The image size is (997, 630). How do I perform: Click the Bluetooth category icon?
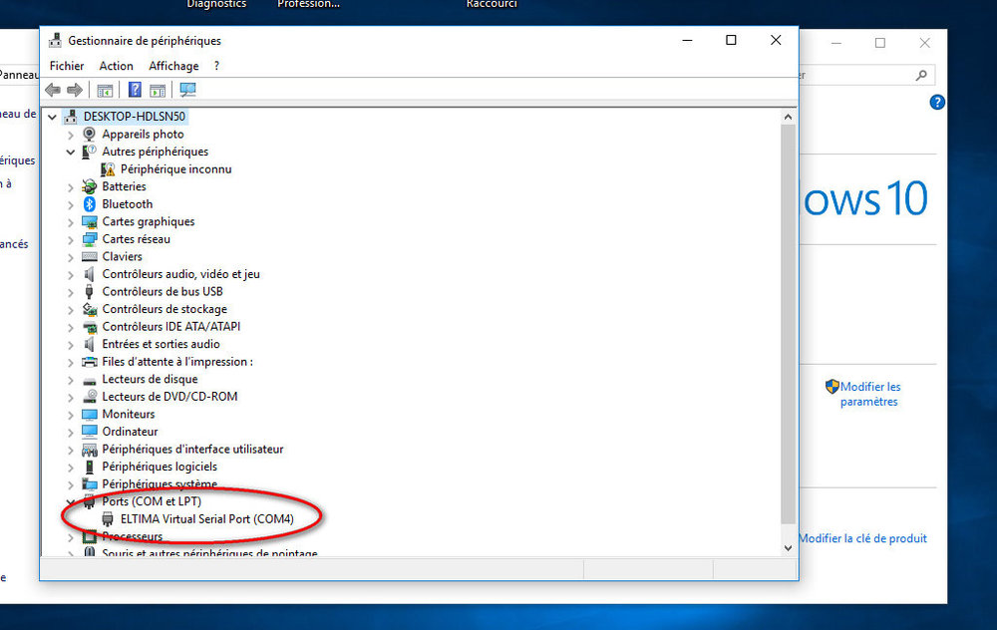point(89,204)
